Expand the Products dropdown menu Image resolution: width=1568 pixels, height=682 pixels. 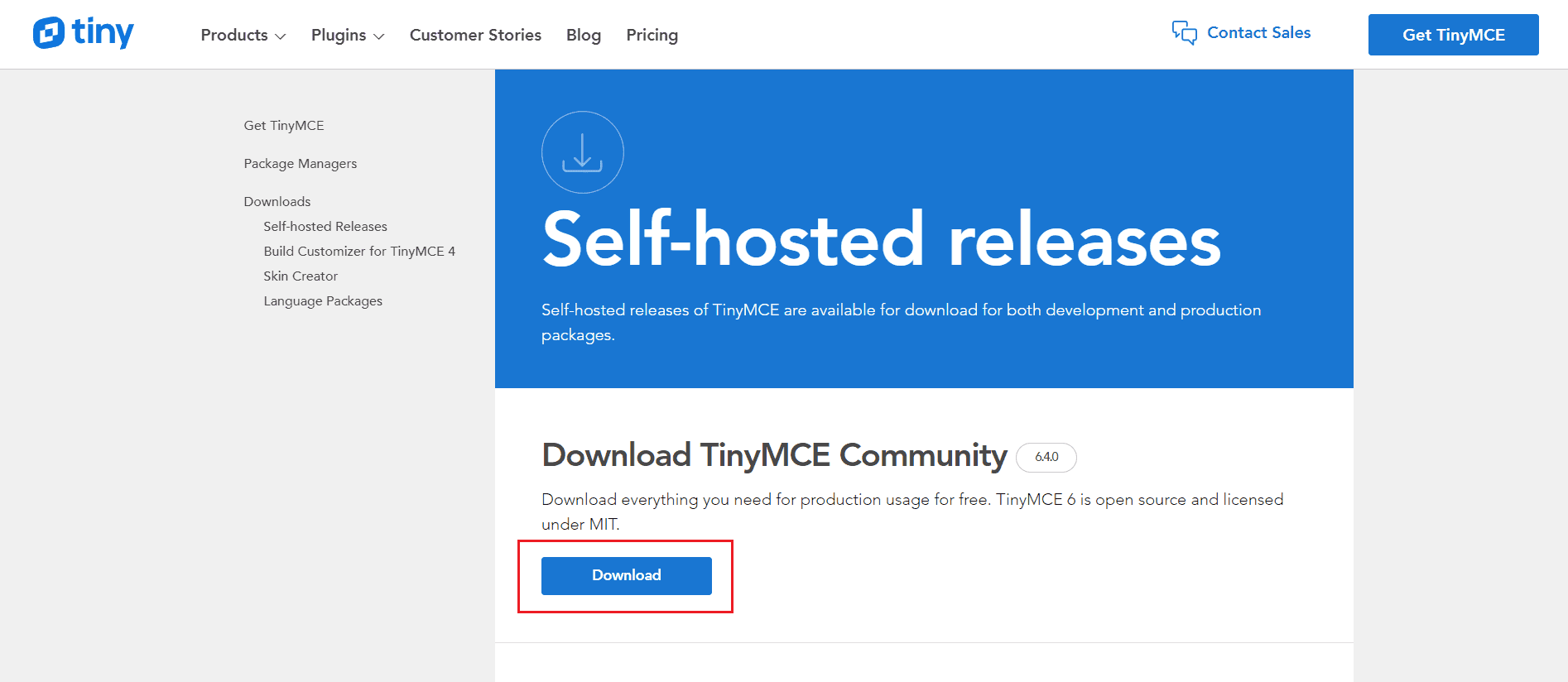[x=243, y=35]
